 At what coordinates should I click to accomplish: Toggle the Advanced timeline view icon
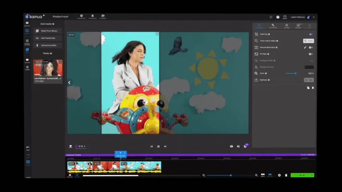77,176
